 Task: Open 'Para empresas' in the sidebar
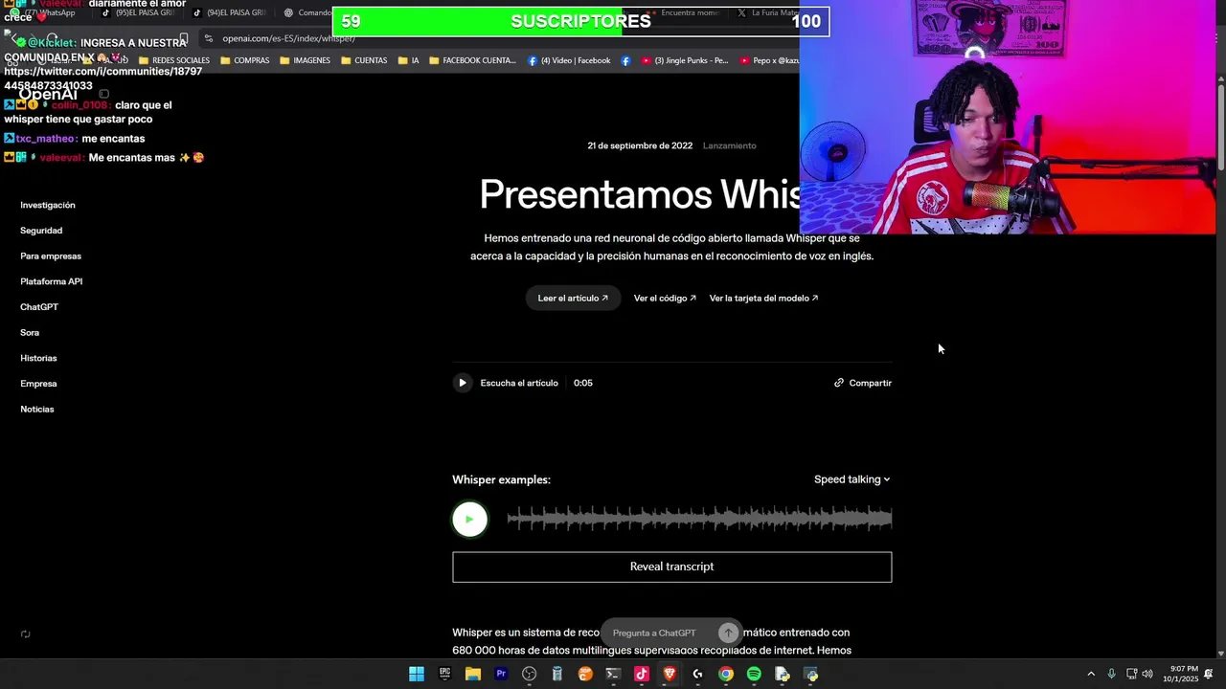pyautogui.click(x=51, y=256)
